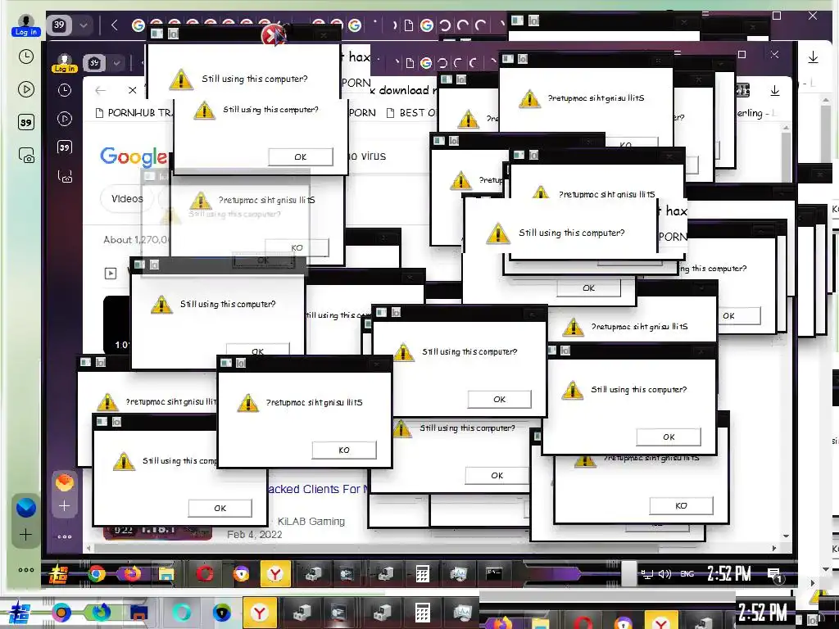The image size is (839, 629).
Task: Open Snapshot camera icon in dark inner sidebar
Action: pos(65,176)
